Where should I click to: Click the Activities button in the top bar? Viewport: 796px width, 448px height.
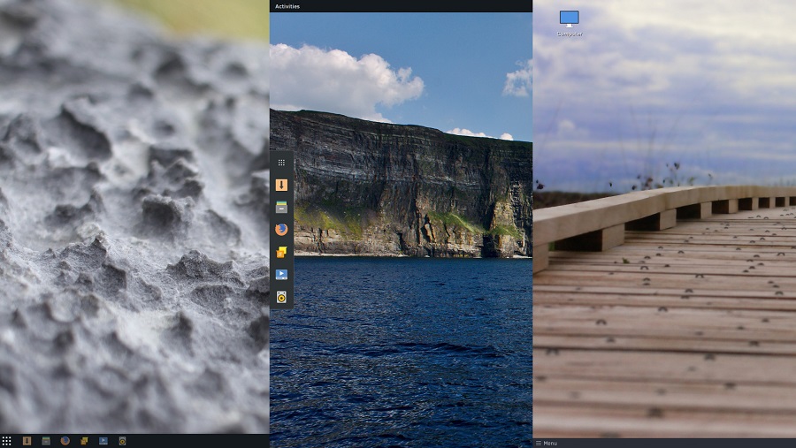(x=287, y=6)
